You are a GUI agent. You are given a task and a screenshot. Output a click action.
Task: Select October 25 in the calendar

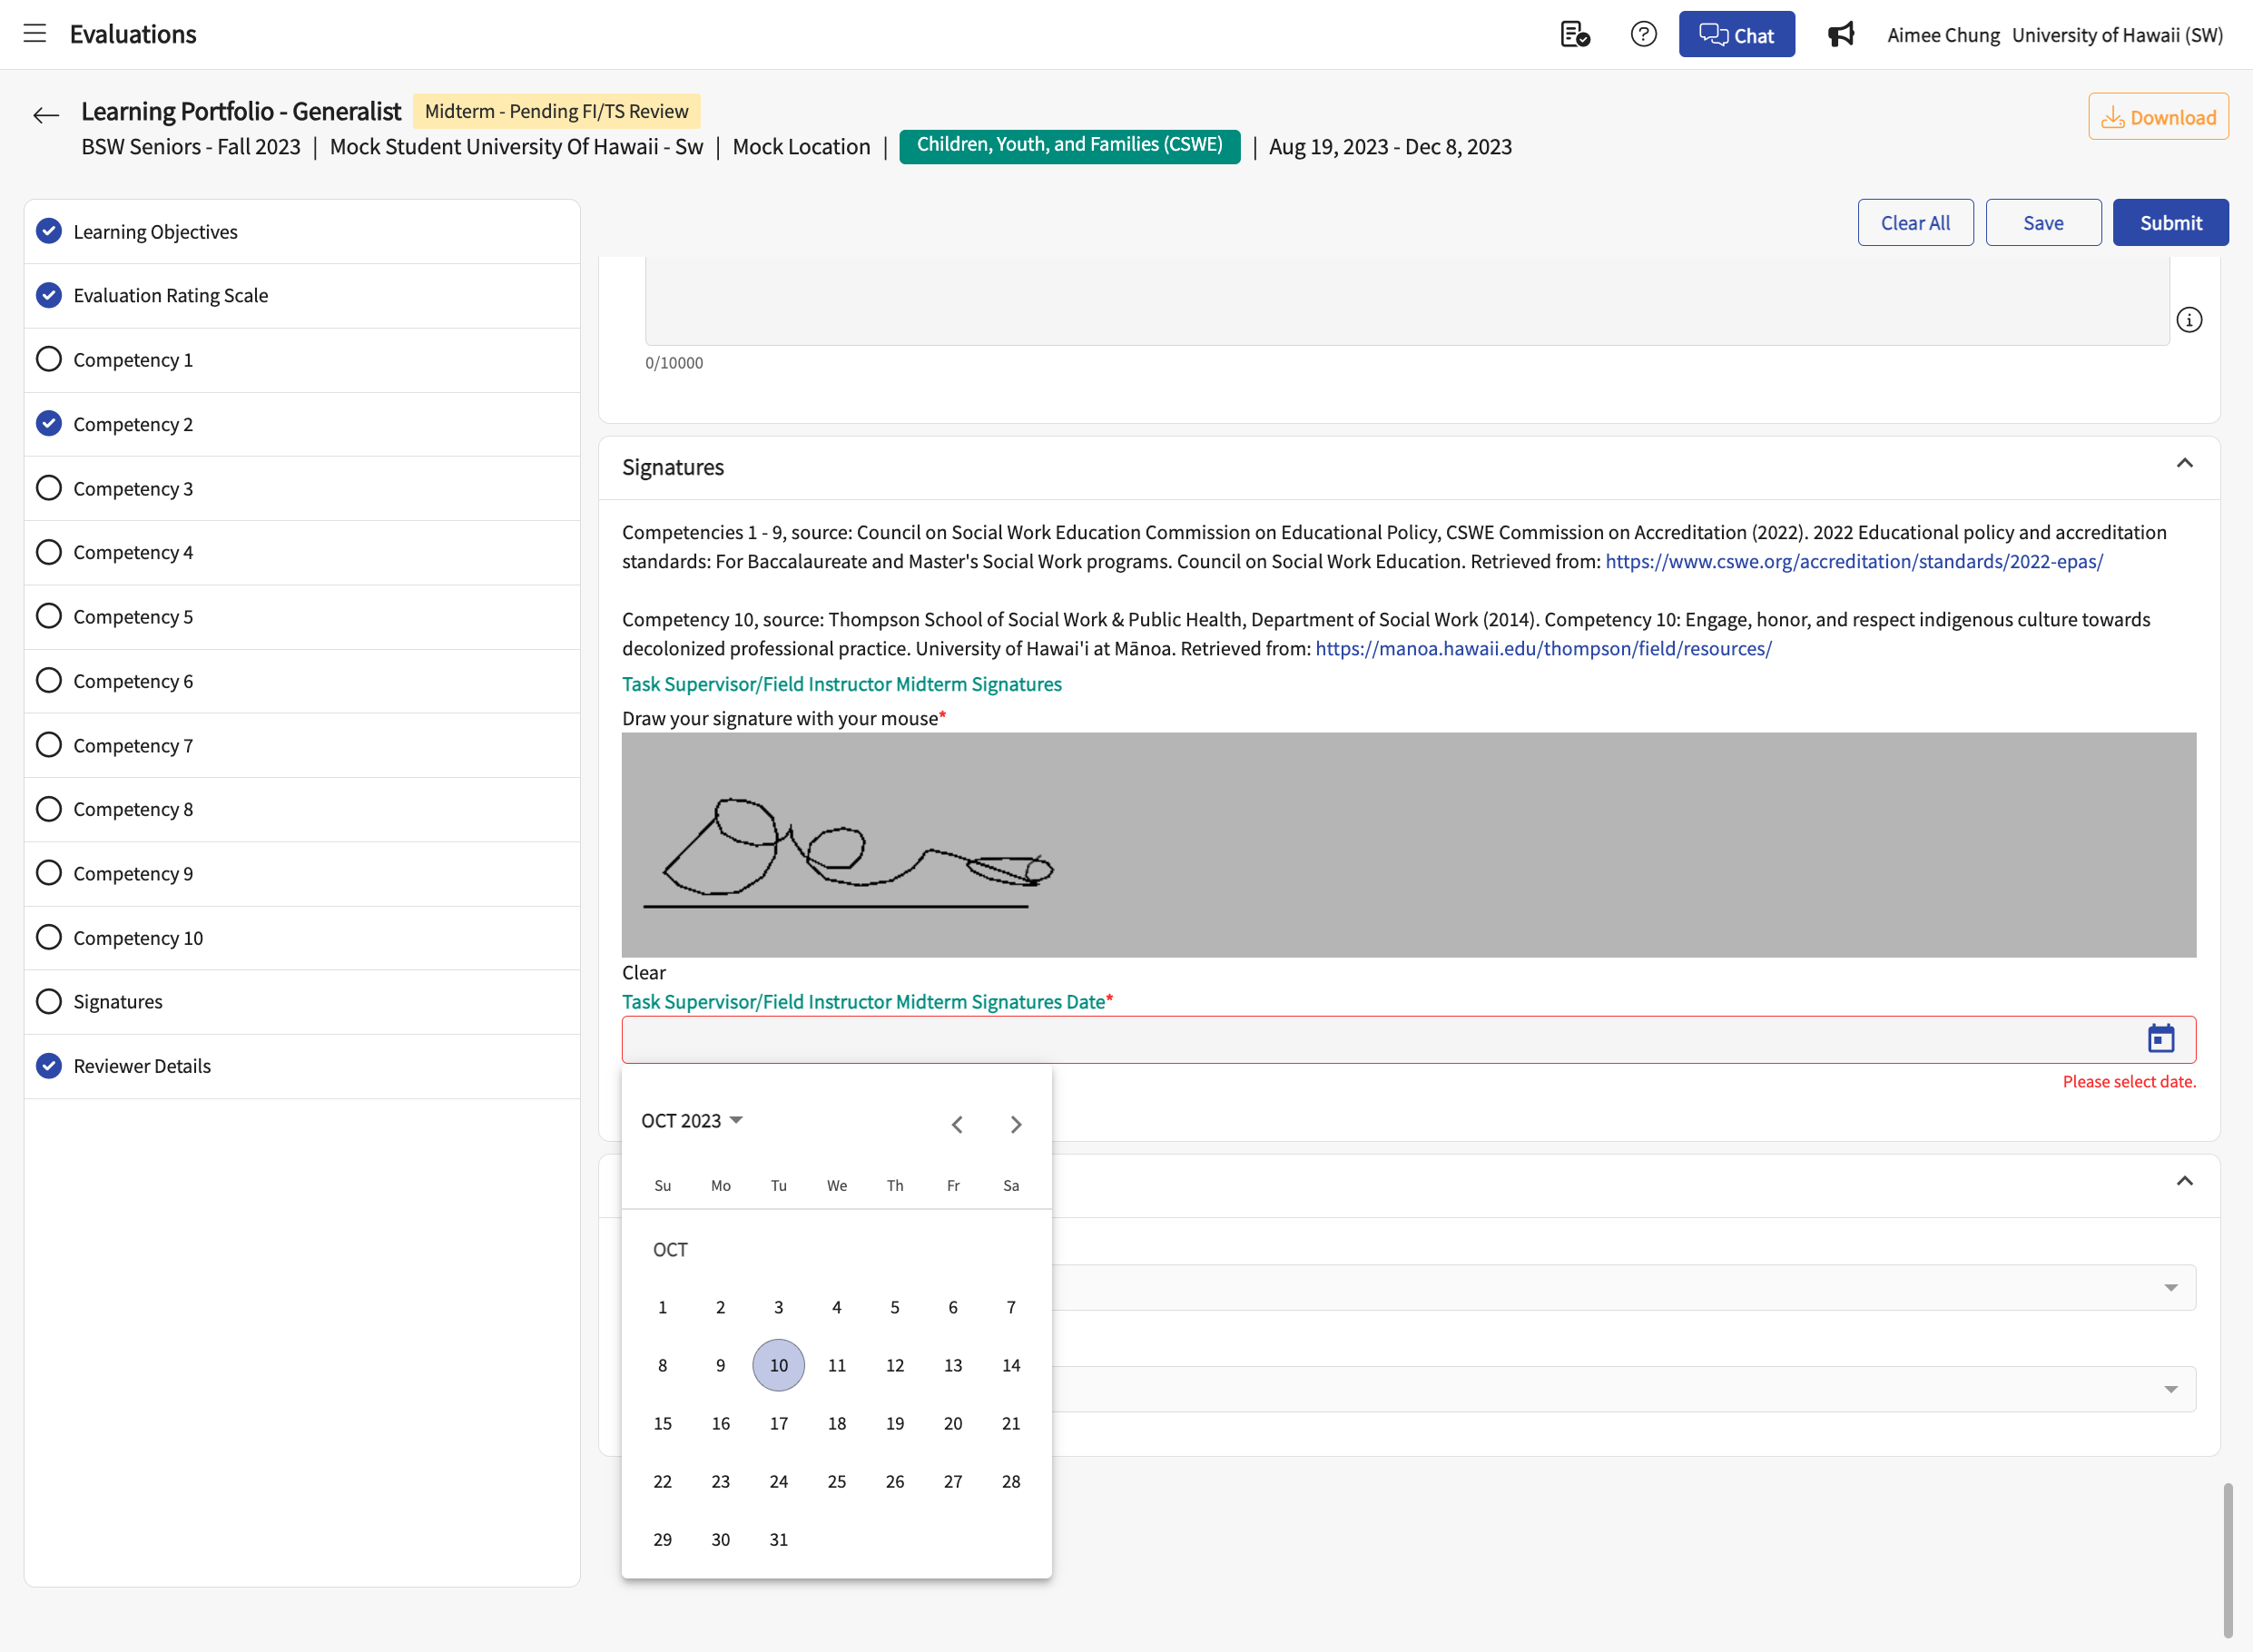tap(836, 1481)
